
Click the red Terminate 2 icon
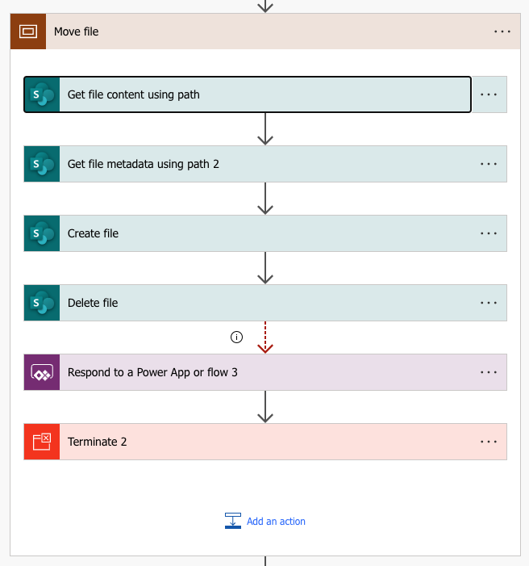[x=42, y=442]
